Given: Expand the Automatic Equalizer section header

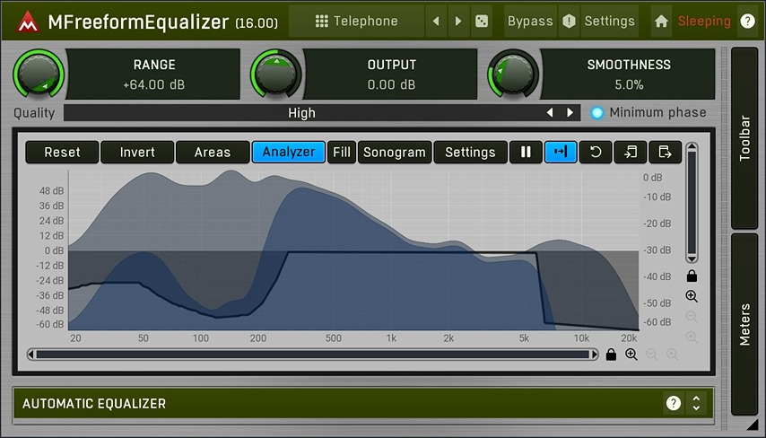Looking at the screenshot, I should pyautogui.click(x=363, y=403).
